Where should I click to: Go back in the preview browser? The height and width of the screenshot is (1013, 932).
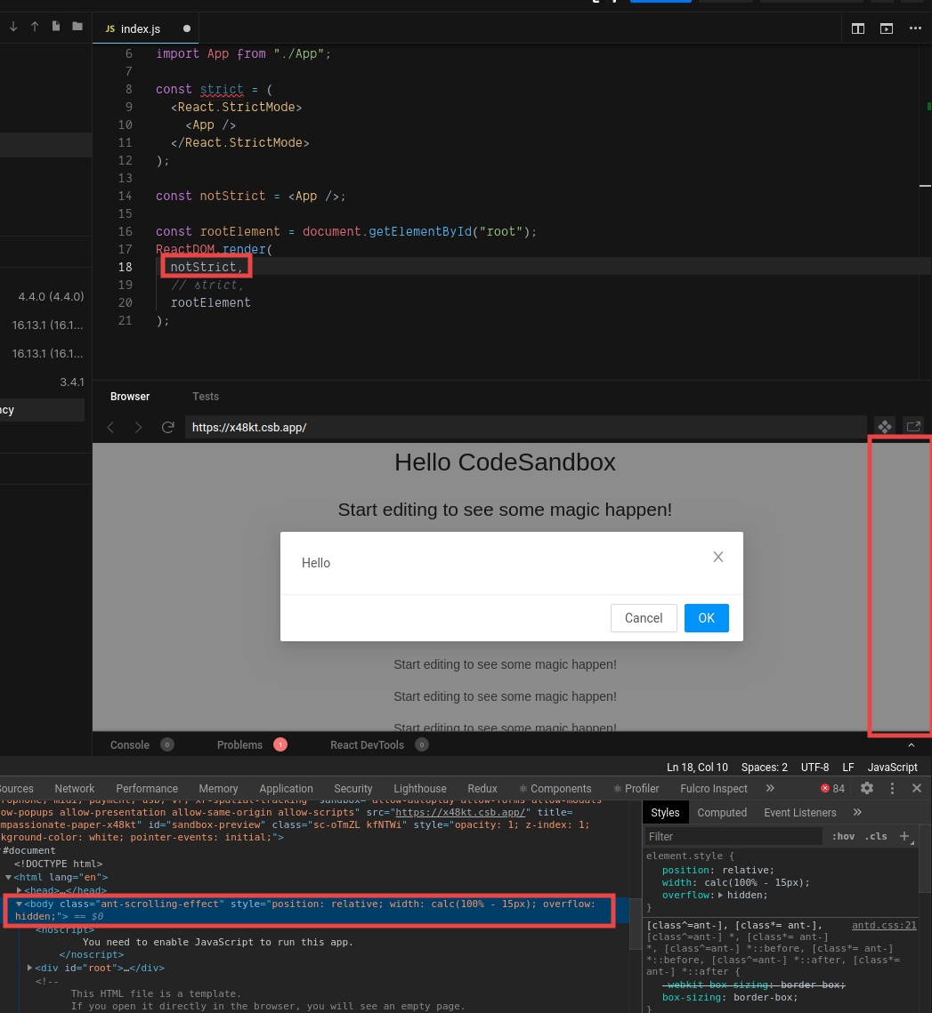(x=110, y=427)
